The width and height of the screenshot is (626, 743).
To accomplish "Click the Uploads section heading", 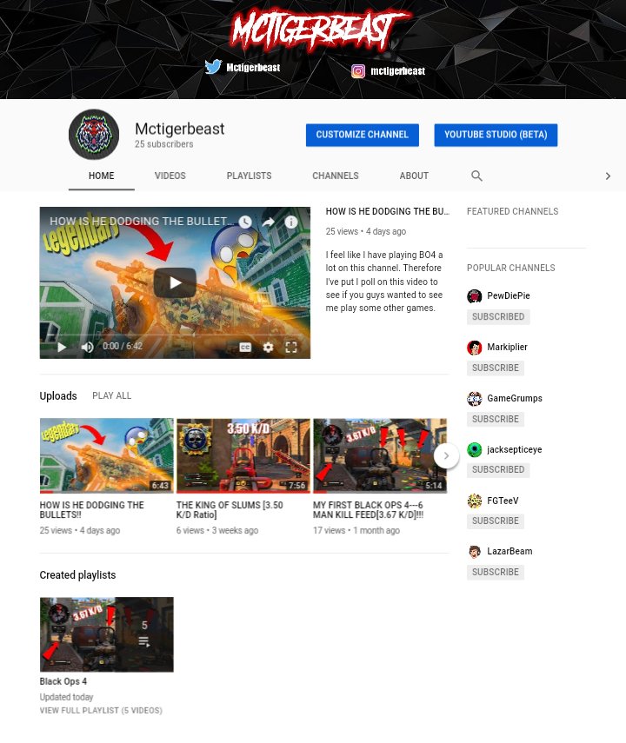I will [x=58, y=396].
